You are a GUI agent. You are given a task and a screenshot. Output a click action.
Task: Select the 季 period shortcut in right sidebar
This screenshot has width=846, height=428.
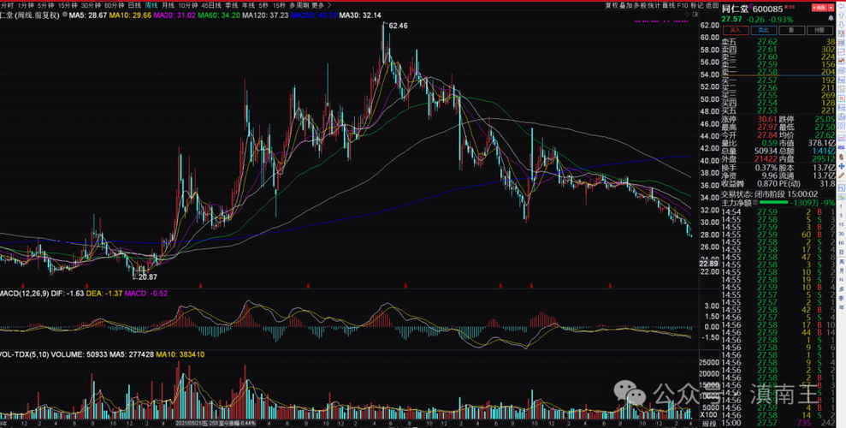pos(841,298)
